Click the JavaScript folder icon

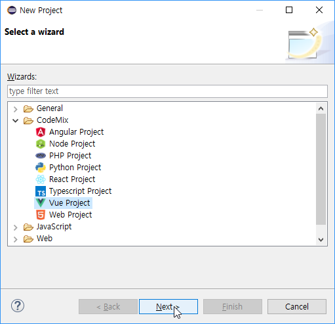tap(28, 227)
